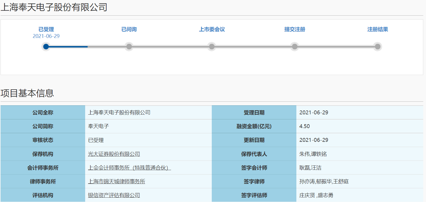Open the 银信资产评估有限公司 link
Viewport: 426px width, 202px height.
tap(114, 195)
